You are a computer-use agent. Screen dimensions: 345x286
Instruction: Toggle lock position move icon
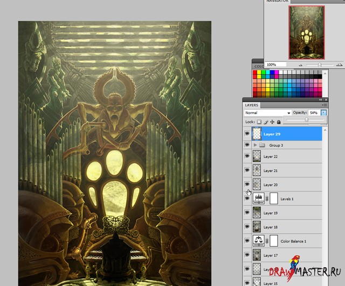(x=272, y=122)
